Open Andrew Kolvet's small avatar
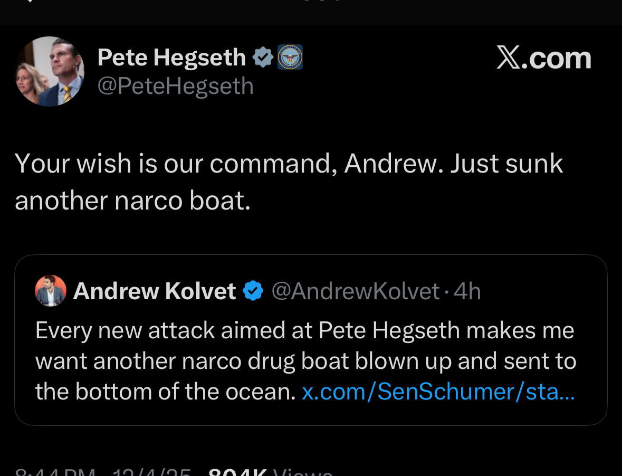 51,291
